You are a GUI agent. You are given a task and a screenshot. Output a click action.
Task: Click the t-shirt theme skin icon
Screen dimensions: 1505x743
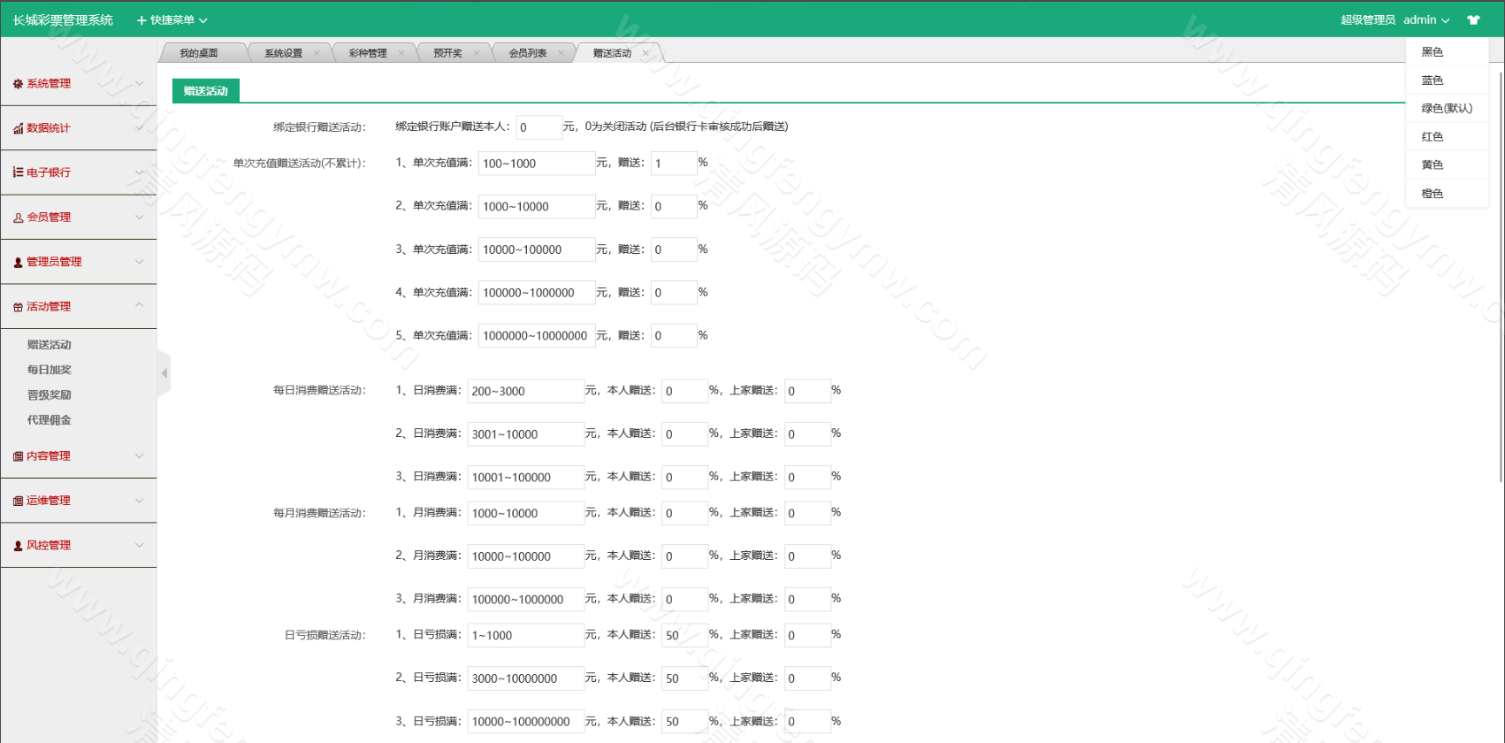[1473, 19]
